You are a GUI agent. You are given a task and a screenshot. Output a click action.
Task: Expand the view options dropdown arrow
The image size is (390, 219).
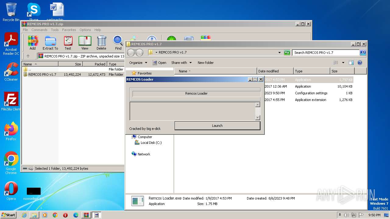(x=343, y=63)
